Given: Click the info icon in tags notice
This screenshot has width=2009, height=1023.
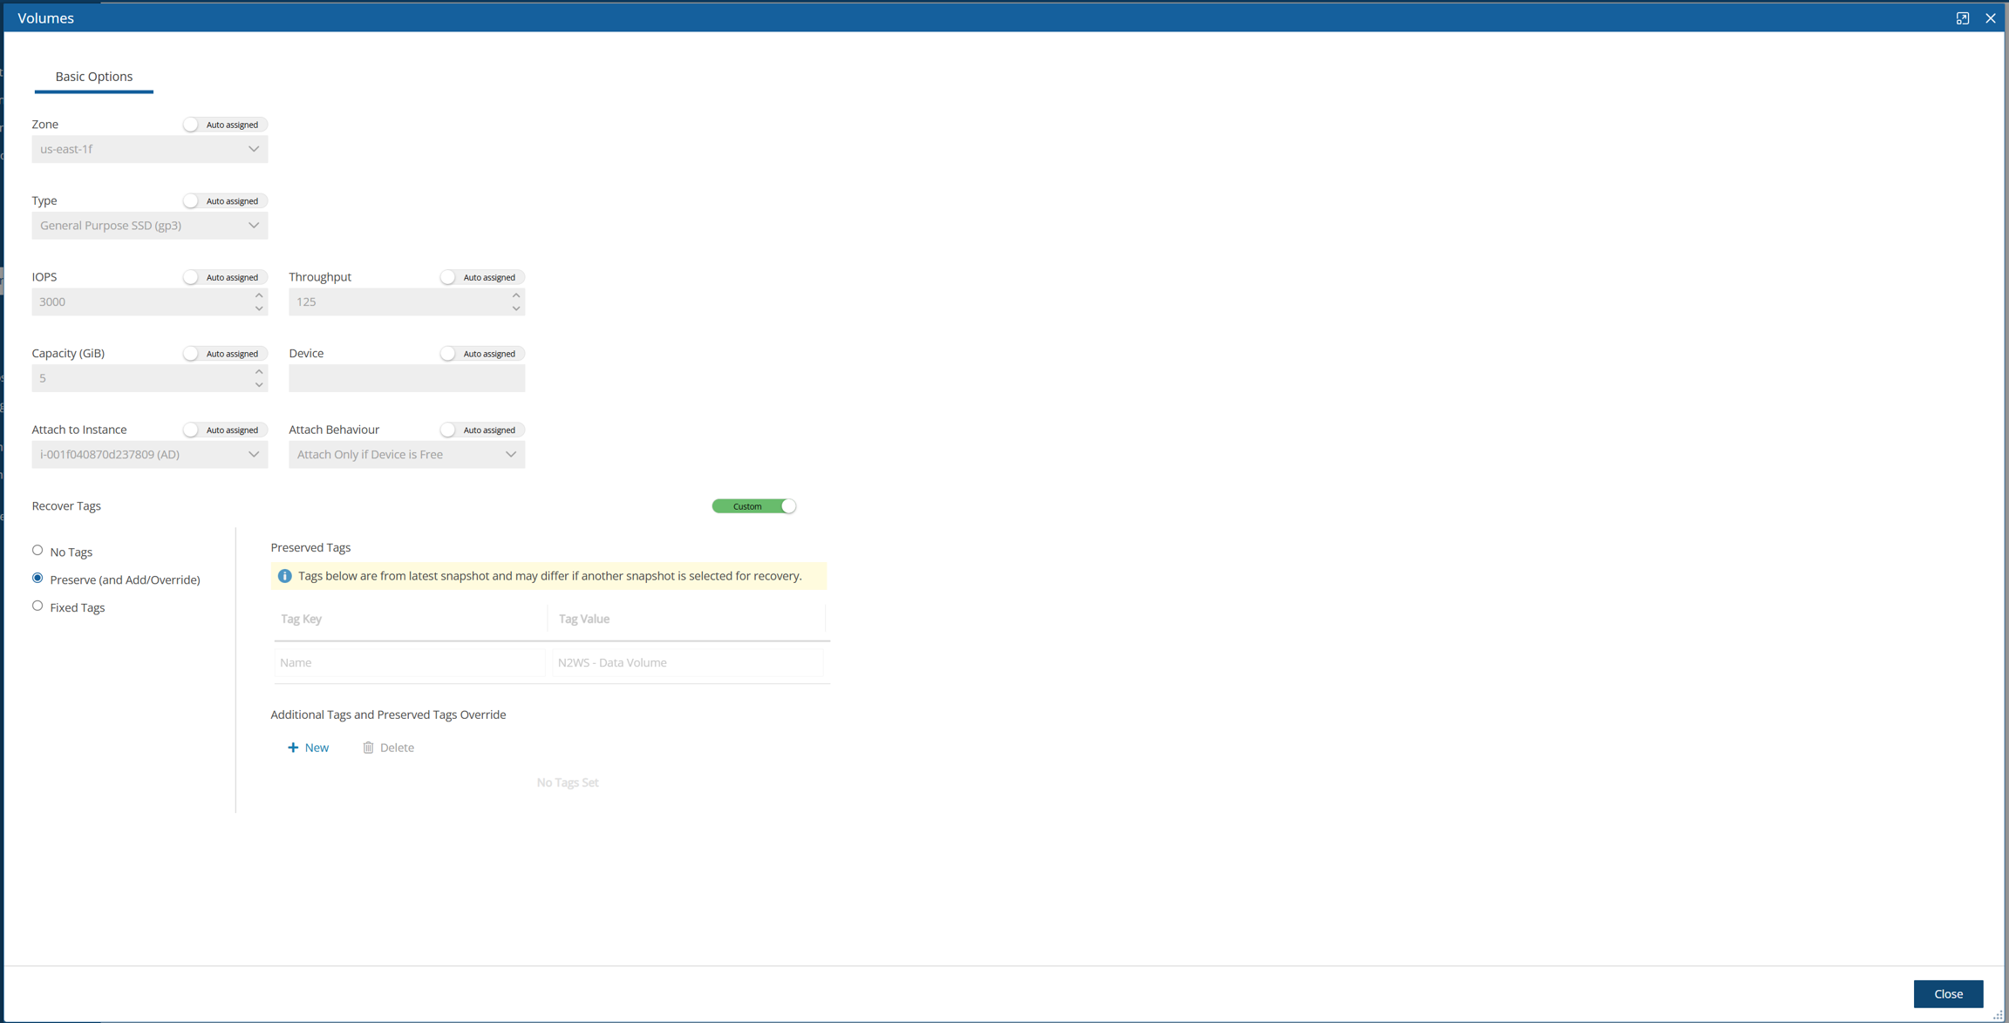Looking at the screenshot, I should 284,576.
